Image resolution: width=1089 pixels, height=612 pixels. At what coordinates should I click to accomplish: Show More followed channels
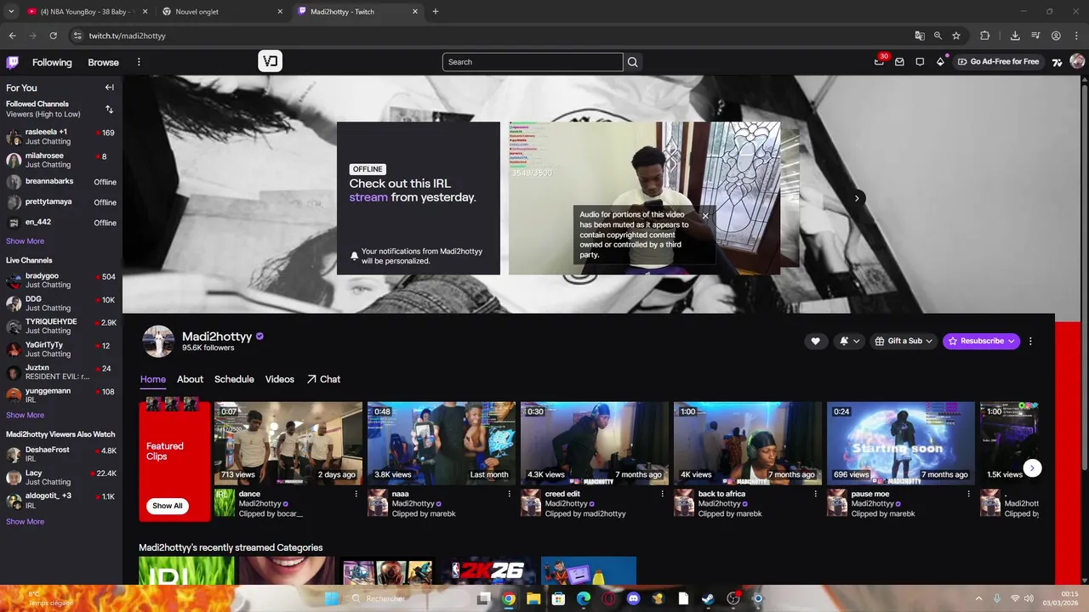(25, 241)
